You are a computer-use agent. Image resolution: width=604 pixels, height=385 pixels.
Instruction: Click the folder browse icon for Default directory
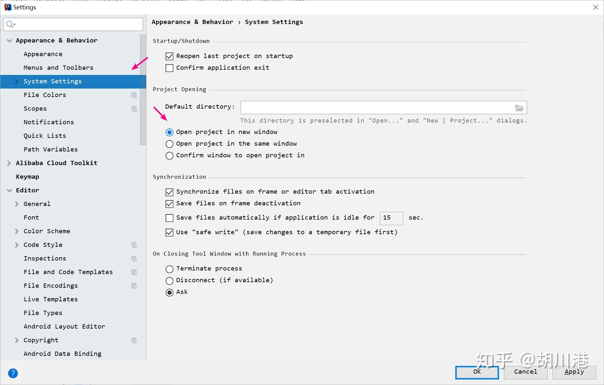519,108
